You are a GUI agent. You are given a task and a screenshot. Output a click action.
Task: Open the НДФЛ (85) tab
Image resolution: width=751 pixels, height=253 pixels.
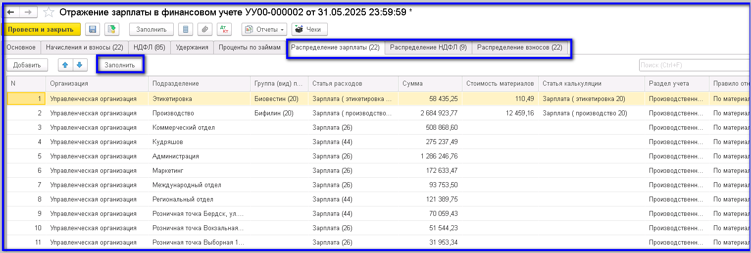[149, 48]
